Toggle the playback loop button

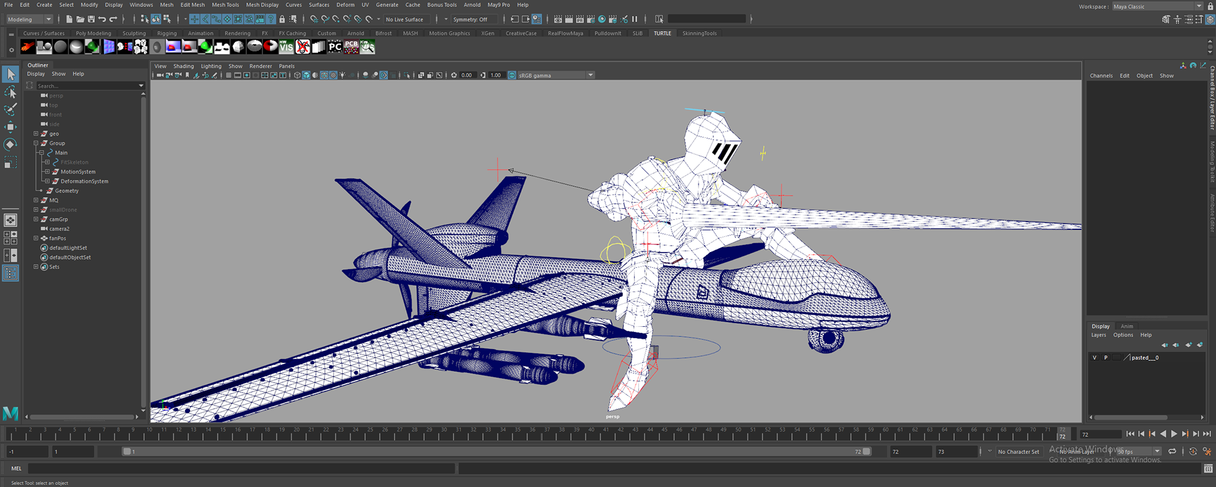(x=1172, y=452)
